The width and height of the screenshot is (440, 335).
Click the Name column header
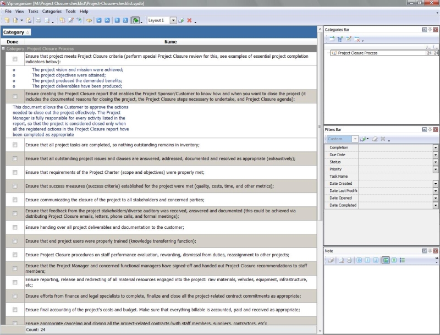click(x=170, y=42)
